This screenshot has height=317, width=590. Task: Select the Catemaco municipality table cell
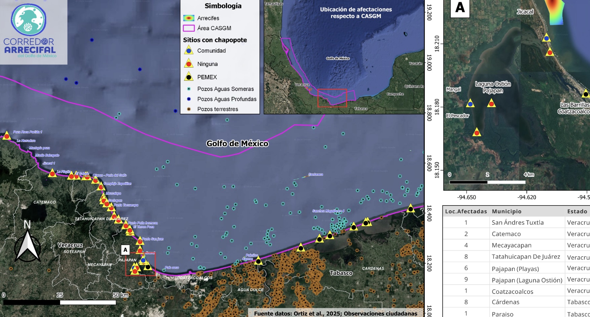point(506,234)
